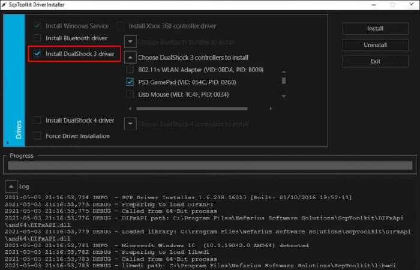Collapse the DualShock 3 controllers list

[130, 58]
